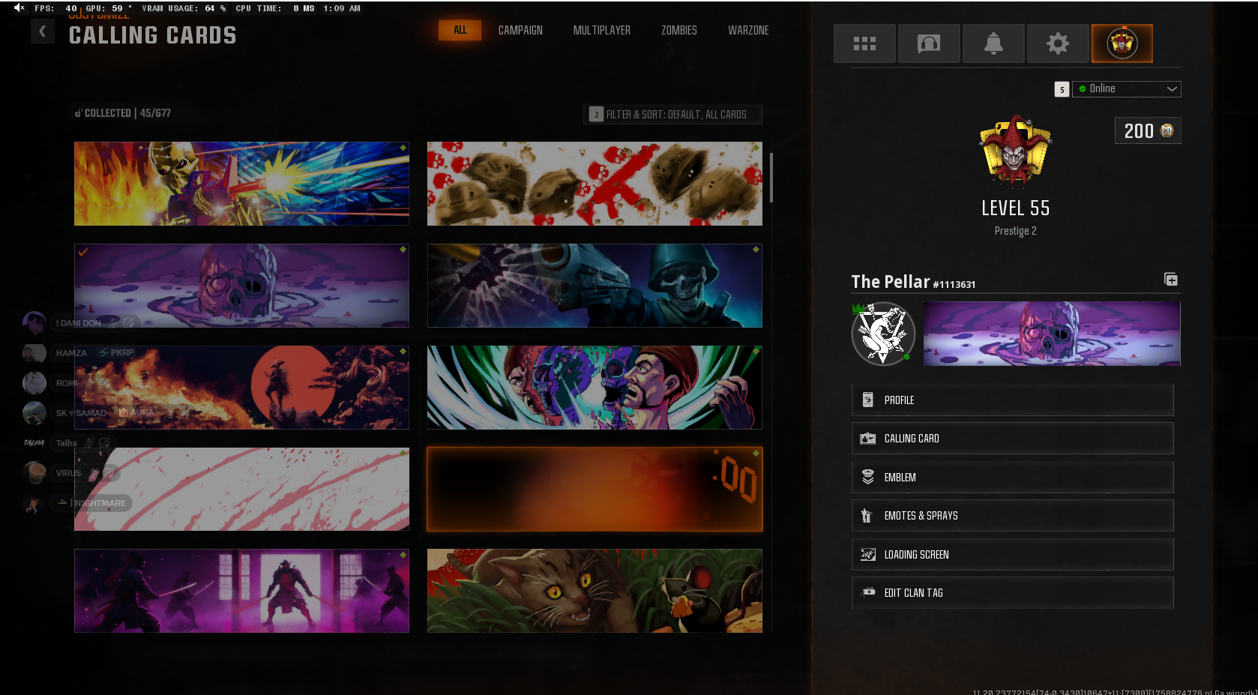Copy player ID icon next to The Pellar
This screenshot has height=695, width=1258.
(1170, 280)
